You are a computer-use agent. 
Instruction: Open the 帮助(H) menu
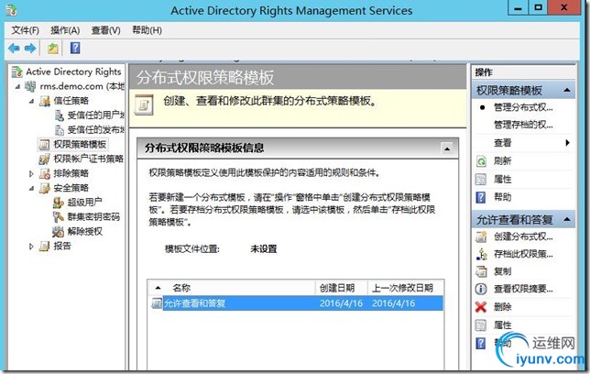[147, 30]
